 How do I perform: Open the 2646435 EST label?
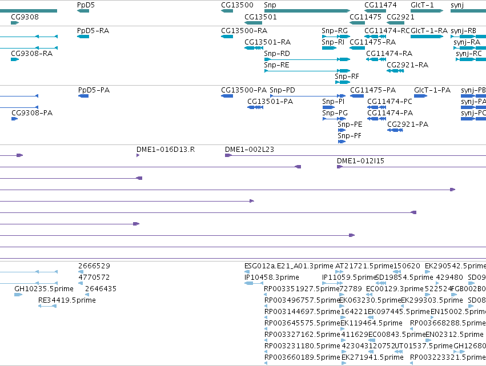click(101, 289)
